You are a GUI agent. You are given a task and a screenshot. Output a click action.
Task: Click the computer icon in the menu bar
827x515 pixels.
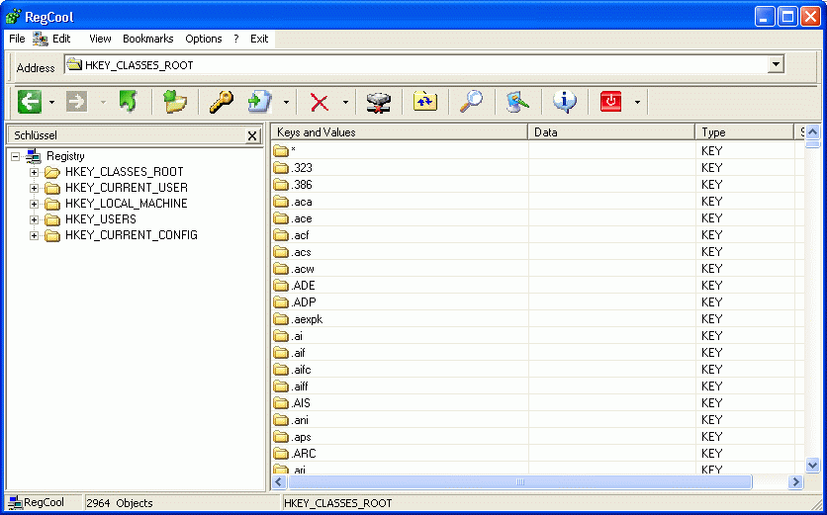pos(41,39)
